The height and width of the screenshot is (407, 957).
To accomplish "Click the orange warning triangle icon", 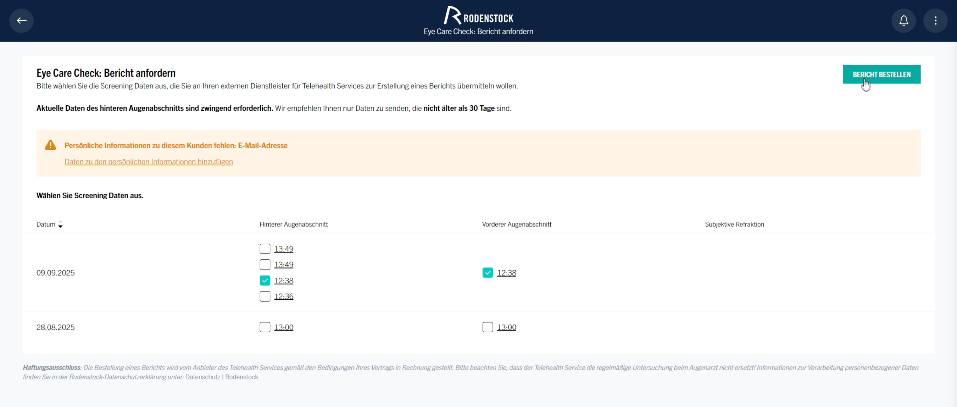I will [x=50, y=145].
